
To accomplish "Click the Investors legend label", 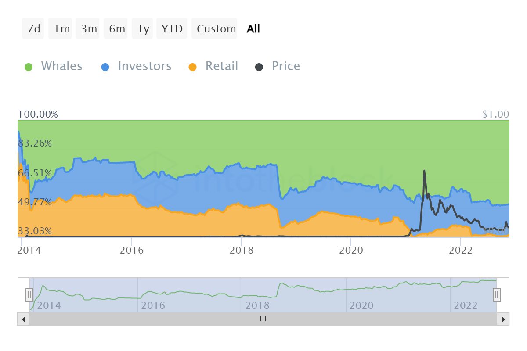I will pyautogui.click(x=144, y=66).
